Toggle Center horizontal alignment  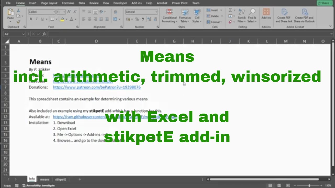(90, 19)
